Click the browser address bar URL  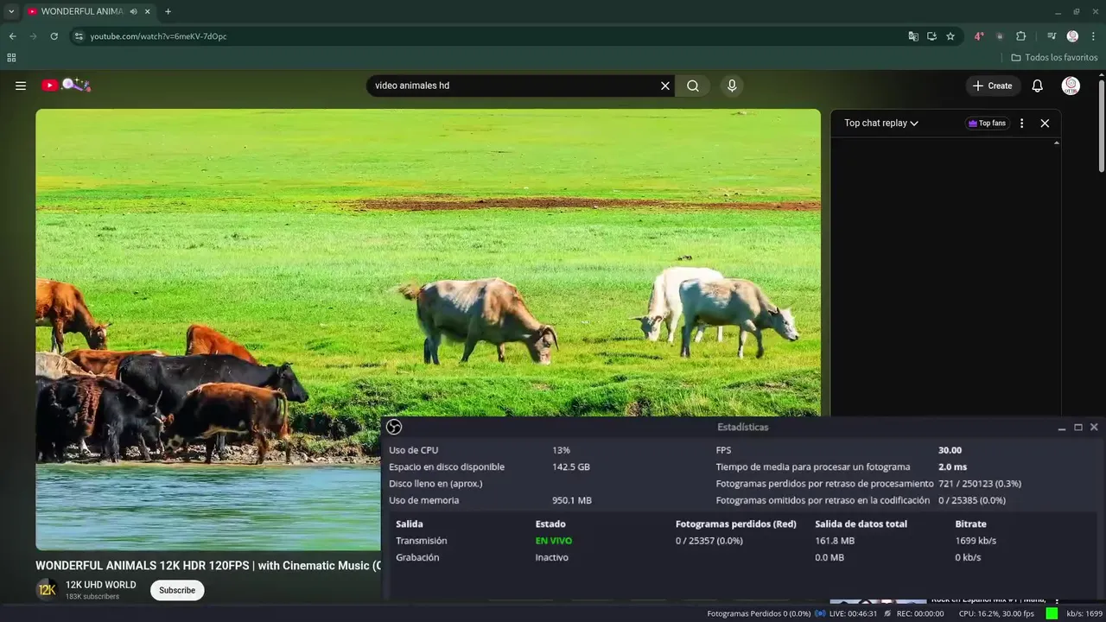coord(158,36)
